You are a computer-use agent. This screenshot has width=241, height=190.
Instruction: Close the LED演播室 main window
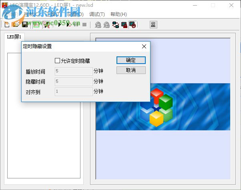(231, 5)
